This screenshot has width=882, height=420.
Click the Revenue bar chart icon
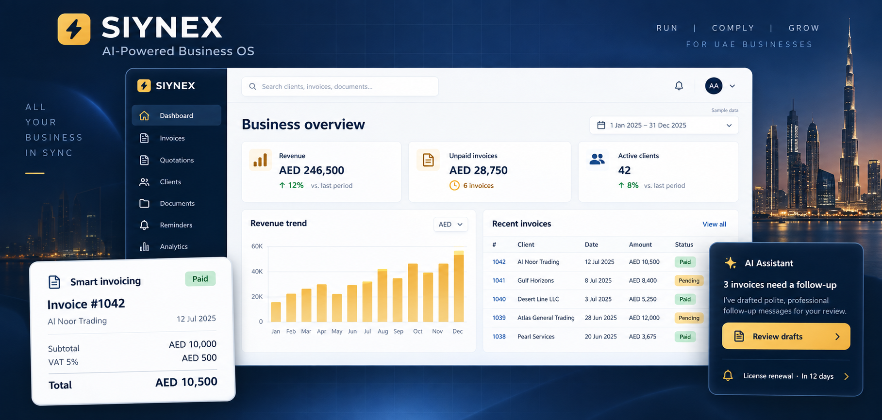(x=260, y=160)
